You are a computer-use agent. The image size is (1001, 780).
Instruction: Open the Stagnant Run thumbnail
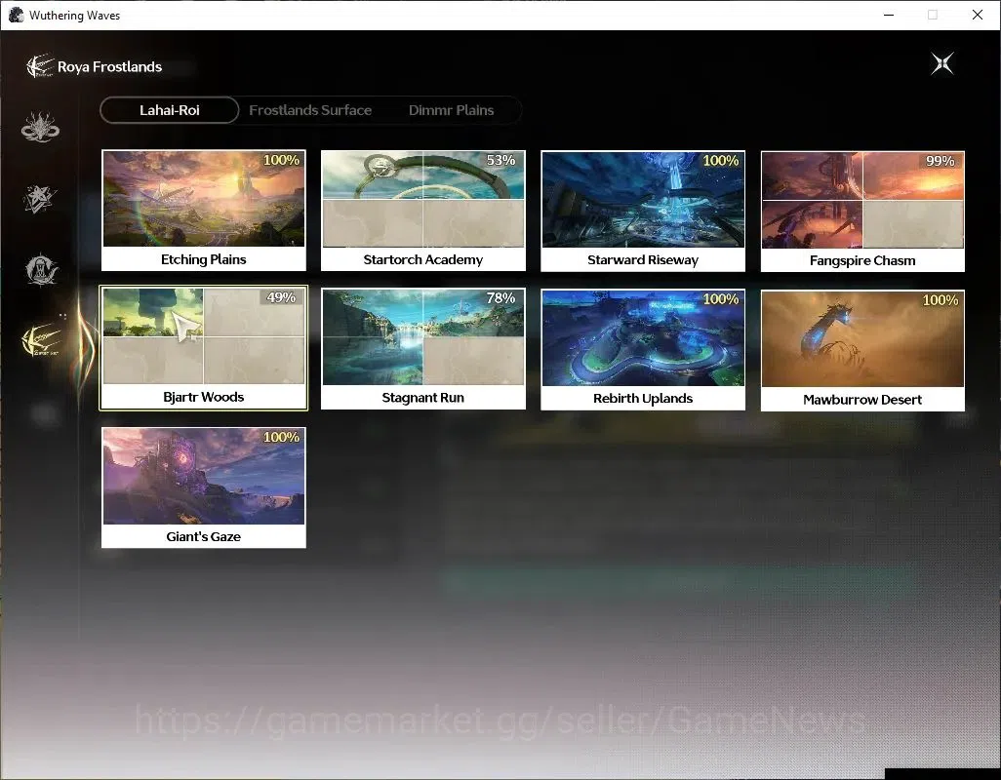tap(423, 337)
